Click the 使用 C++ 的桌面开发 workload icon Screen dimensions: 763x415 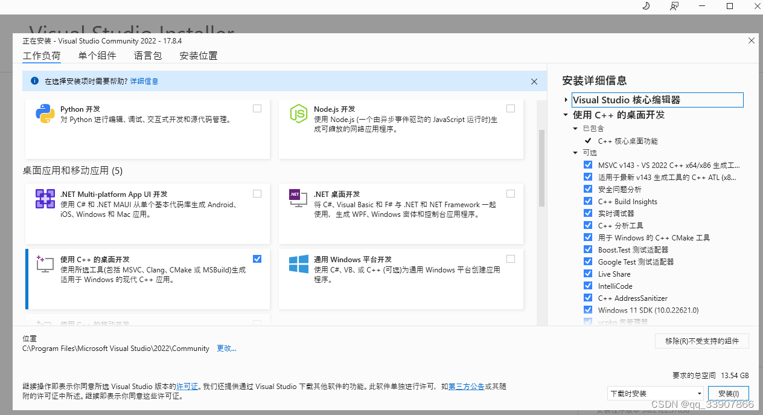(x=45, y=265)
